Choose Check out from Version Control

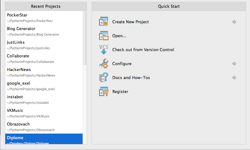pyautogui.click(x=143, y=50)
